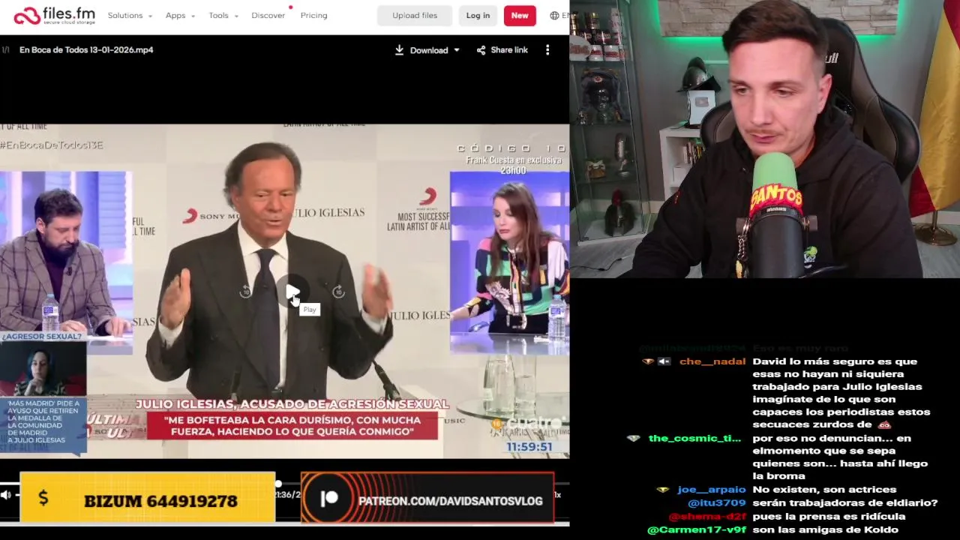Open playback speed 1x control
The width and height of the screenshot is (960, 540).
tap(557, 495)
